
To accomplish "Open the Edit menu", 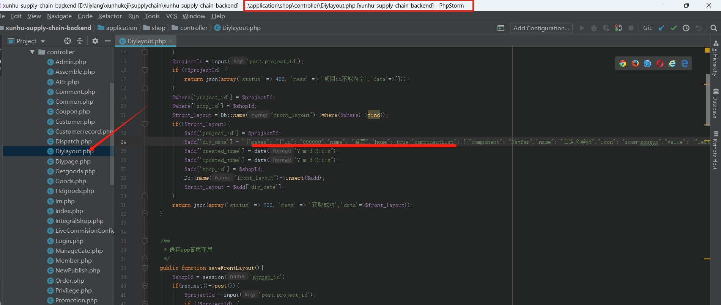I will pos(16,16).
